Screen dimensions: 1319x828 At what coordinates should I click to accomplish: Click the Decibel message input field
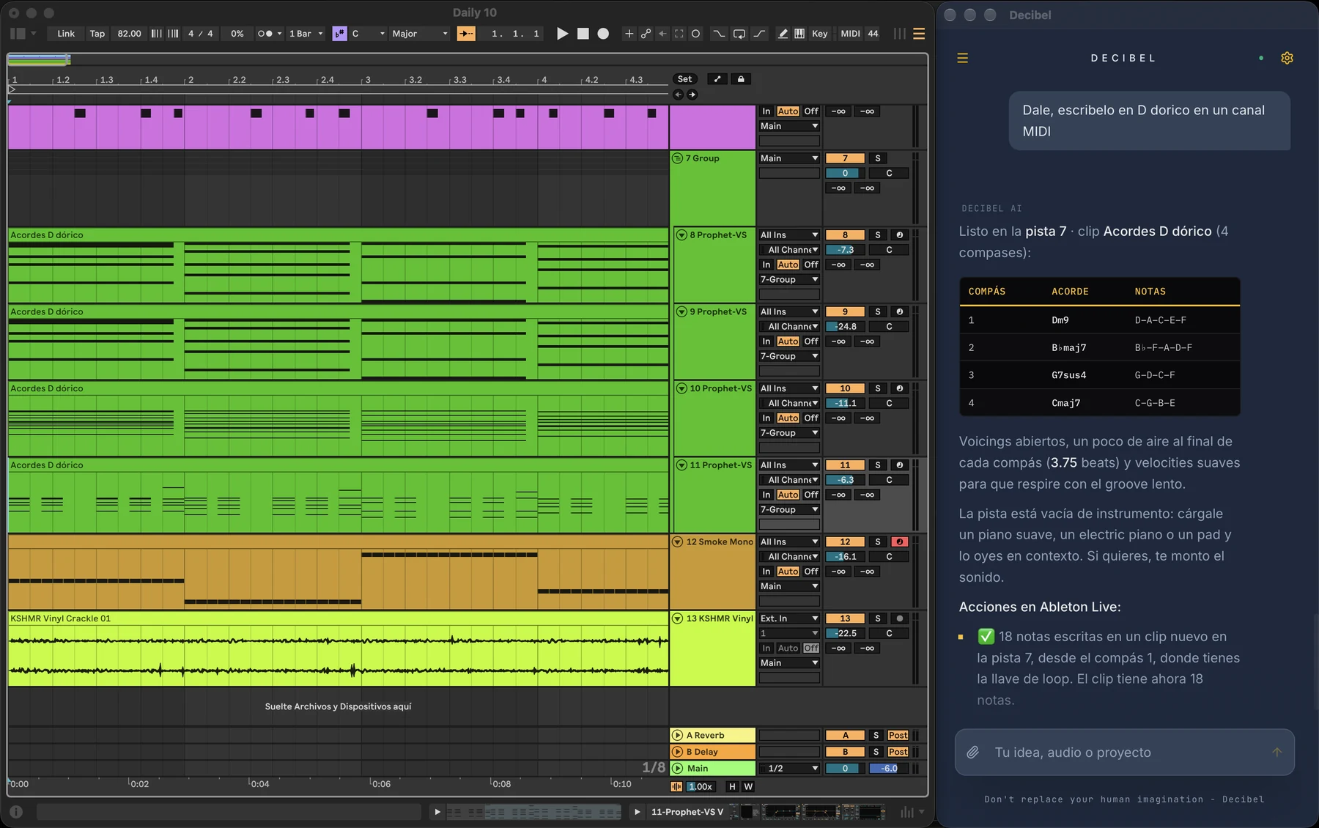tap(1124, 753)
